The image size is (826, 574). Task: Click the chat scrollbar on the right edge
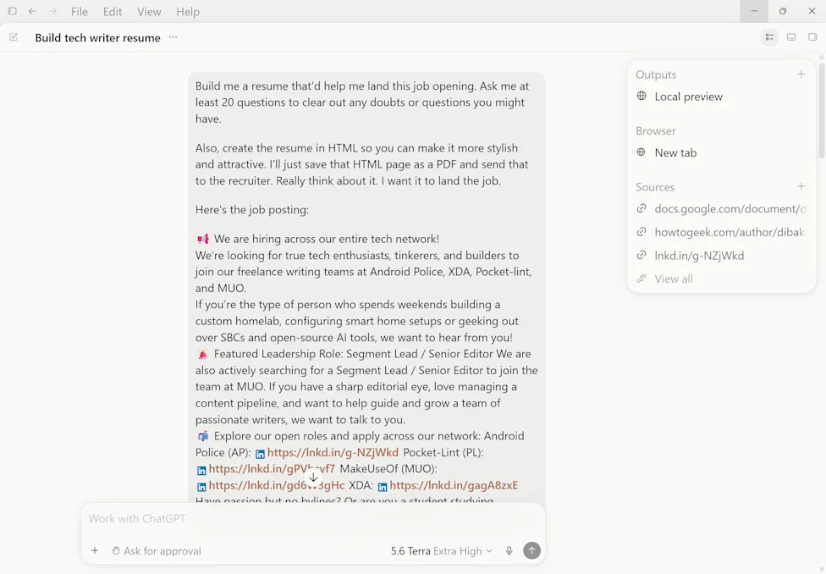click(823, 111)
